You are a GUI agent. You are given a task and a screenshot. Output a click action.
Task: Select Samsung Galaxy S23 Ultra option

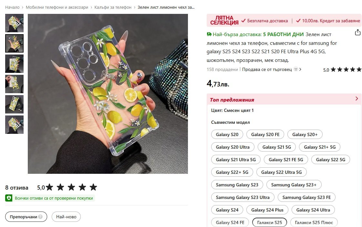(x=243, y=197)
